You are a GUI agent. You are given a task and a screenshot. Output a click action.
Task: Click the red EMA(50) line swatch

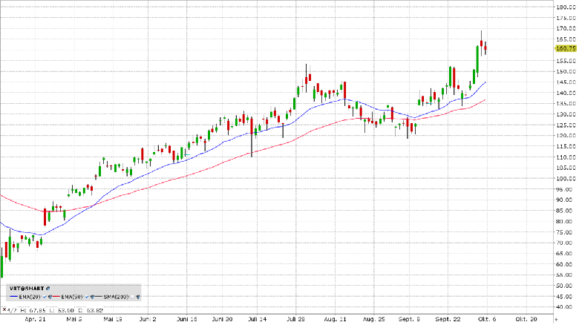(56, 297)
